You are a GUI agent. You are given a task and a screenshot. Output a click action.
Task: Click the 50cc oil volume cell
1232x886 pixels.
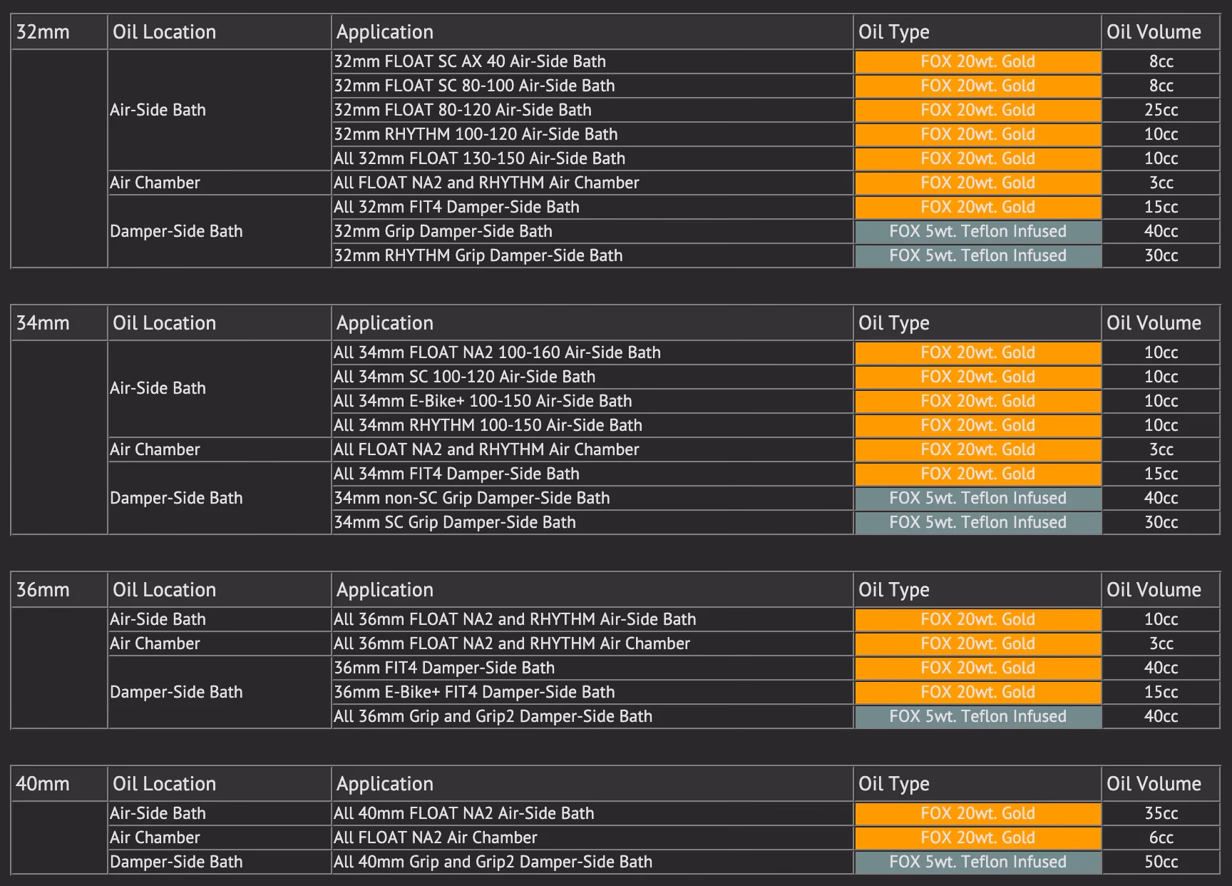tap(1161, 862)
